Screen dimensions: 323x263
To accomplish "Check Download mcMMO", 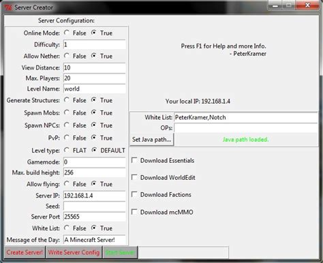I will [134, 212].
